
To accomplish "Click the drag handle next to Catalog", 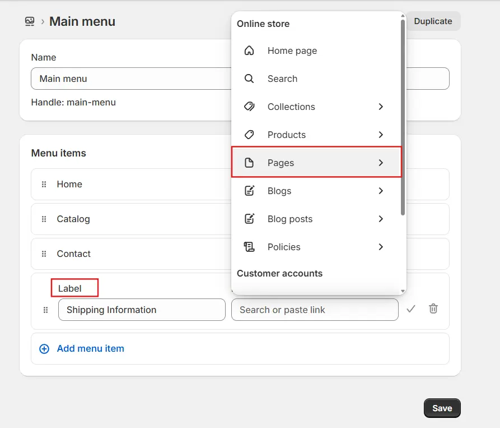I will click(x=44, y=219).
